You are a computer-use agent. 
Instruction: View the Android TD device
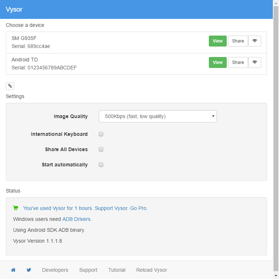coord(218,62)
